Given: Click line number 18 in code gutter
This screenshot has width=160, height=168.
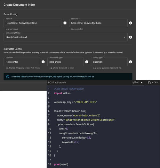Looking at the screenshot, I should (x=50, y=164).
